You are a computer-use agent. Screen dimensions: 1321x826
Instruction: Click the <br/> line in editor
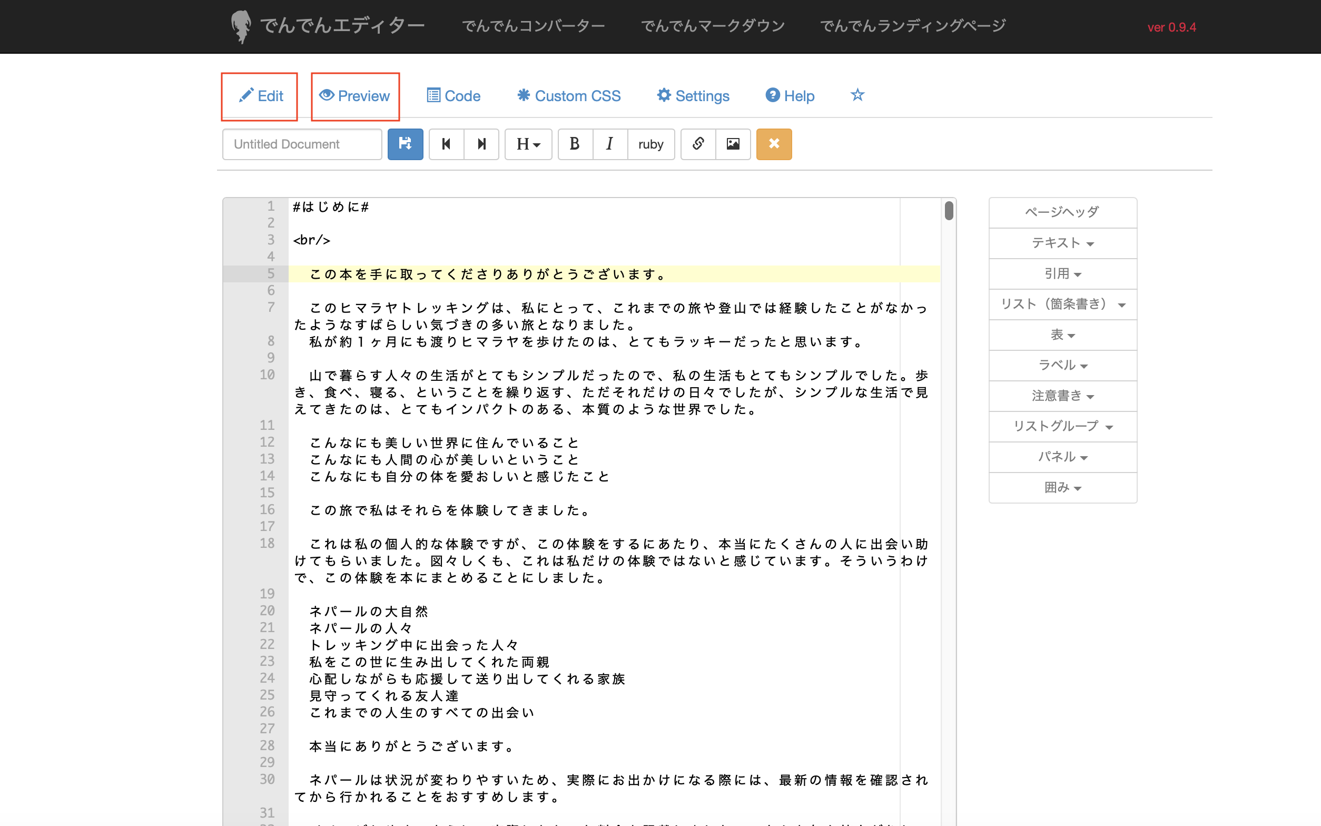click(311, 240)
